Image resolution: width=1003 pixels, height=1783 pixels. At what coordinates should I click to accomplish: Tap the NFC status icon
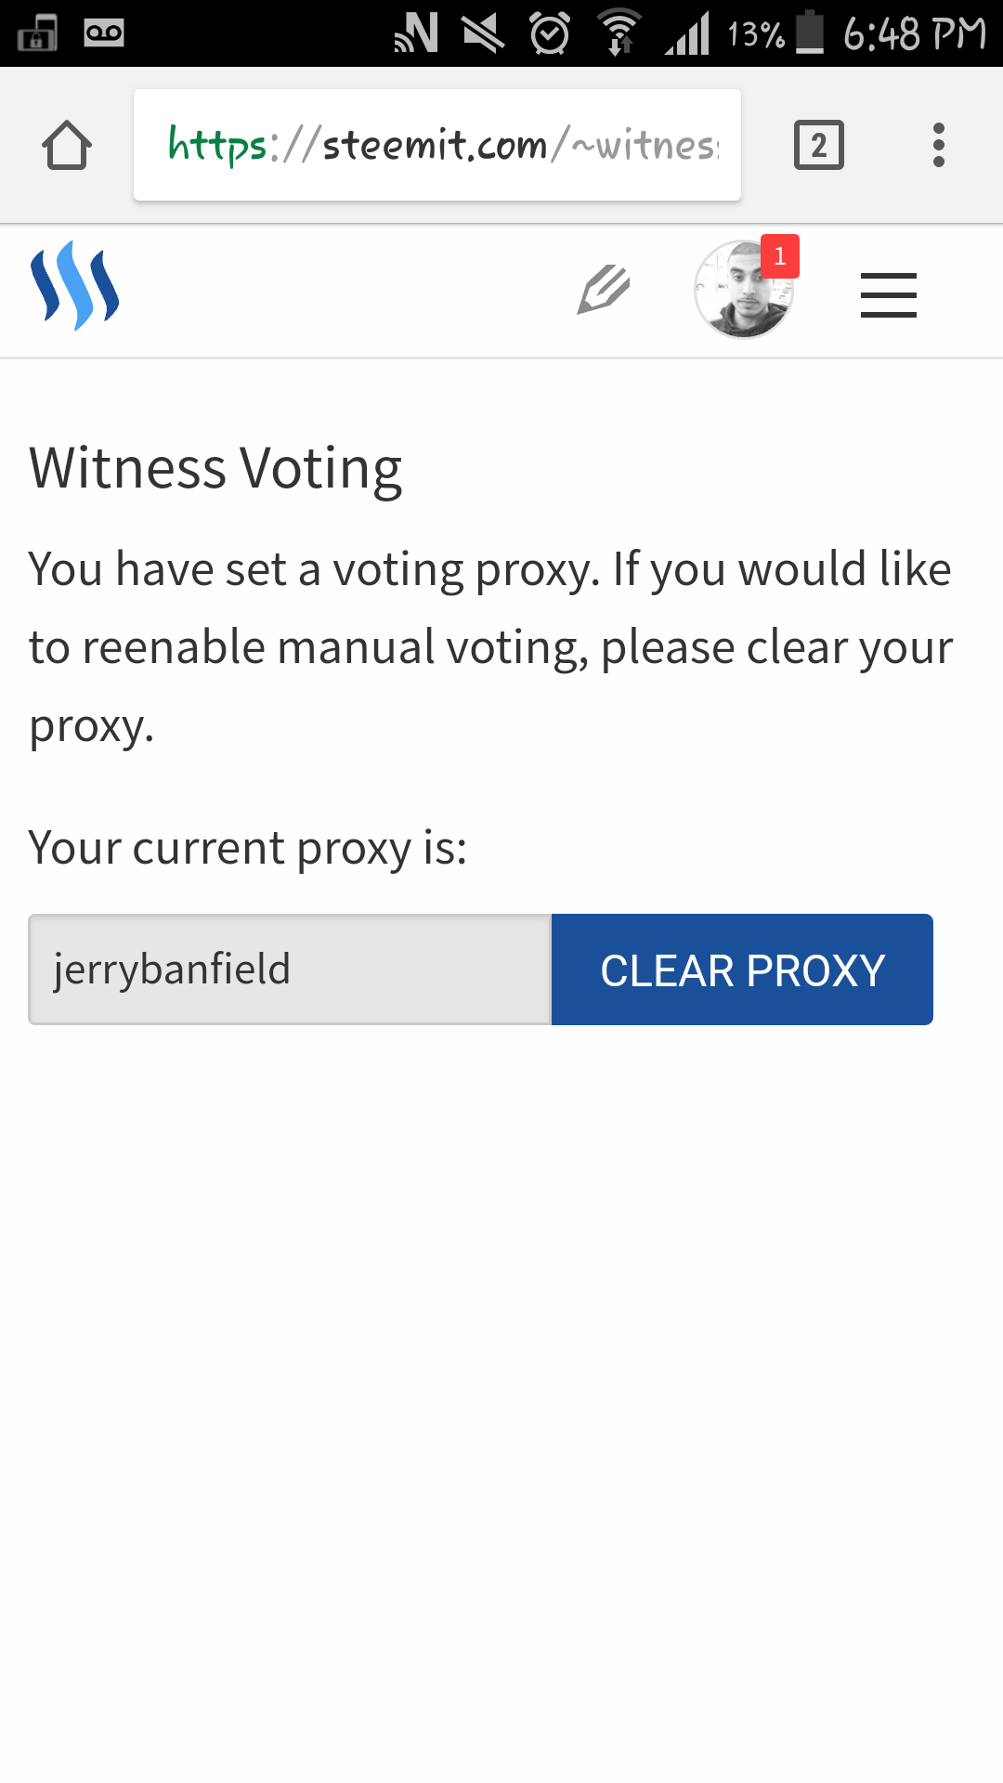tap(416, 33)
